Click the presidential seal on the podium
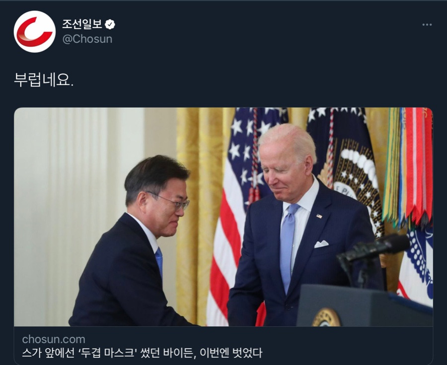The width and height of the screenshot is (447, 365). tap(326, 318)
